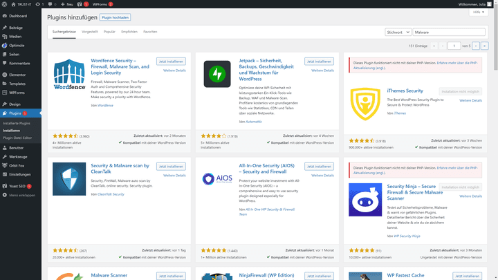Screen dimensions: 498x280
Task: Install Wordfence Security with Jetzt installieren
Action: pyautogui.click(x=171, y=62)
